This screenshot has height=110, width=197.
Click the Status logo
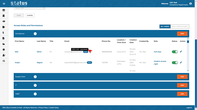coord(19,4)
